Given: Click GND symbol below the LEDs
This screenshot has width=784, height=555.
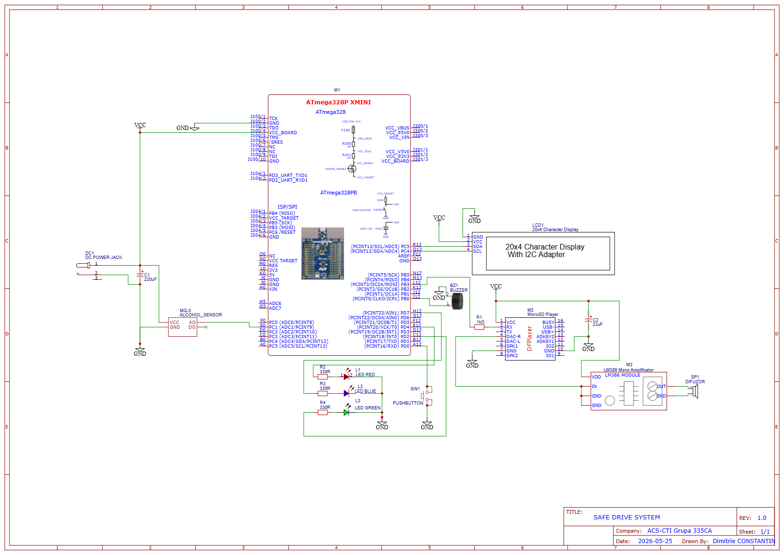Looking at the screenshot, I should (x=382, y=425).
